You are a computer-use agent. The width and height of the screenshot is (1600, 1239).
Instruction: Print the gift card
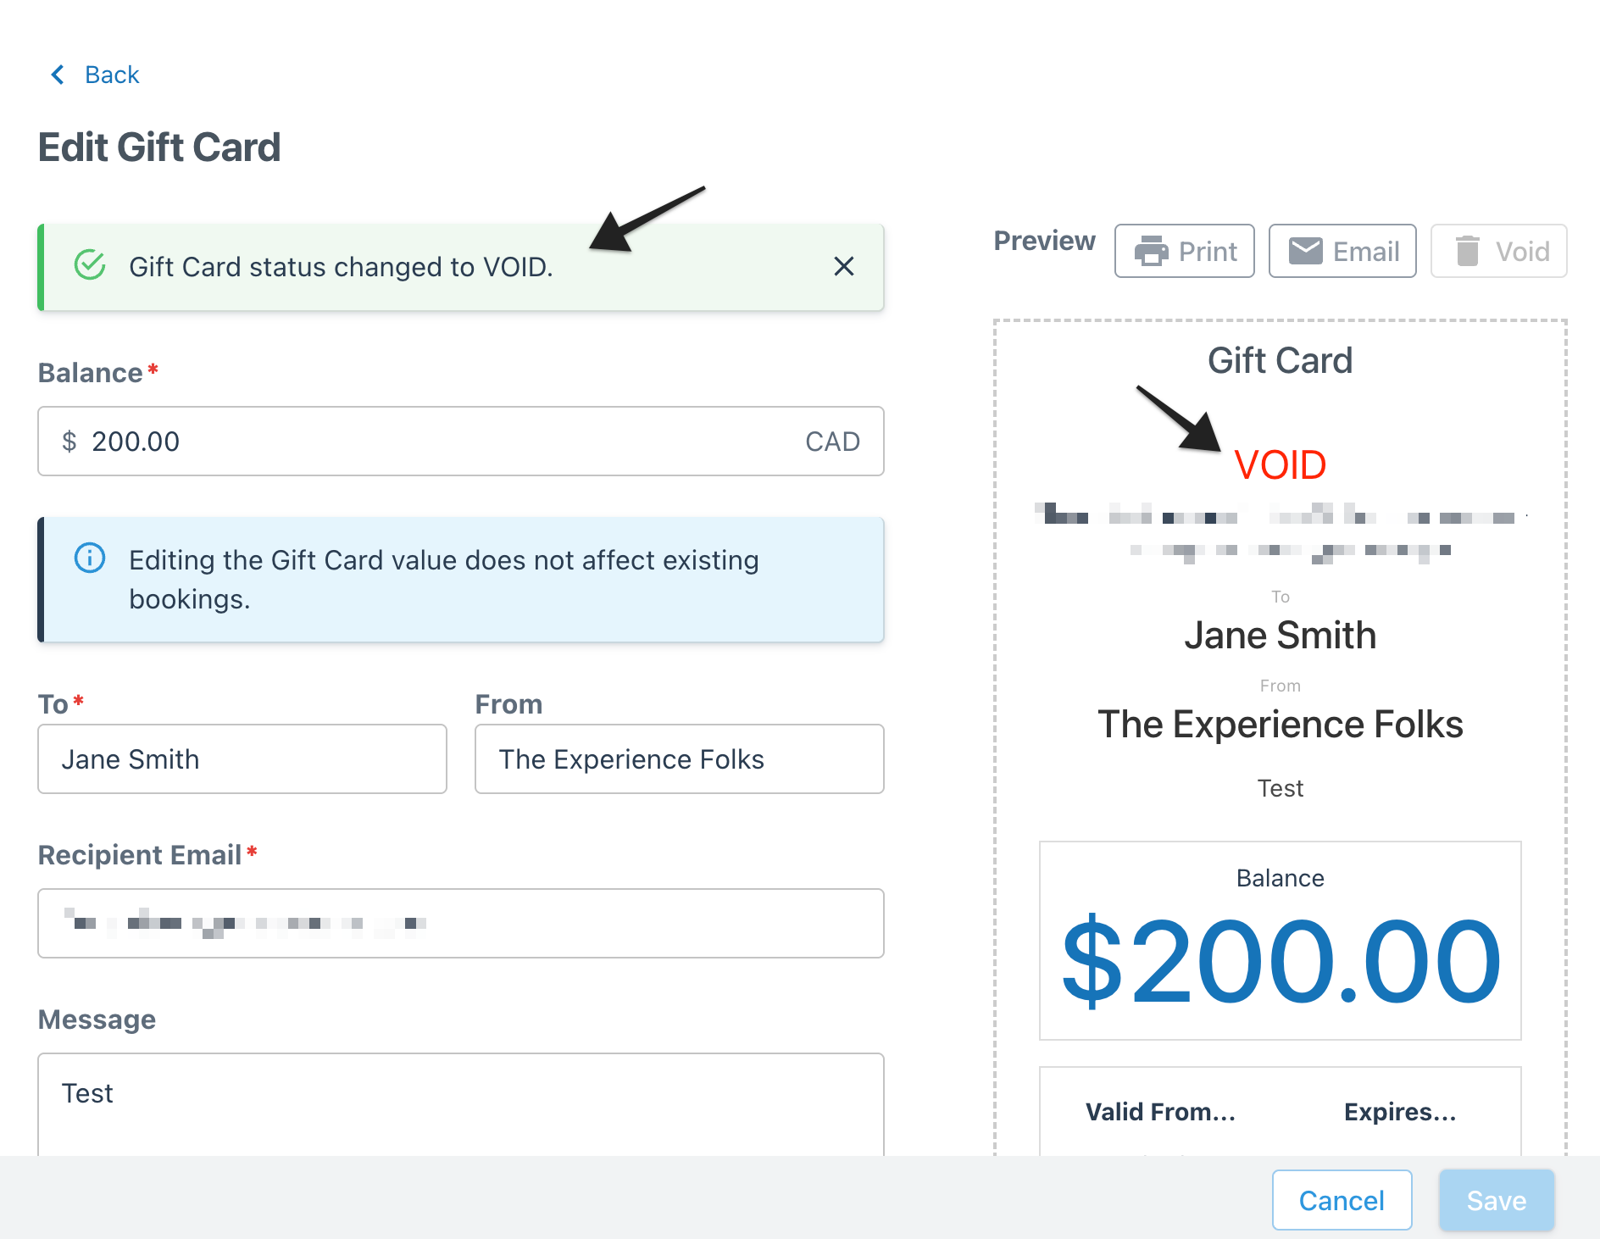pos(1185,251)
